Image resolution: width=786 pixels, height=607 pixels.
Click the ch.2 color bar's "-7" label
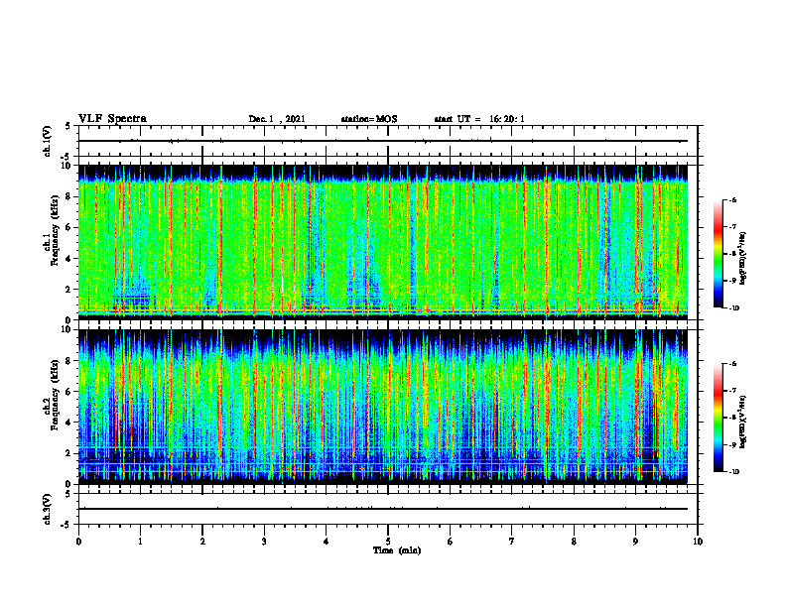point(731,391)
